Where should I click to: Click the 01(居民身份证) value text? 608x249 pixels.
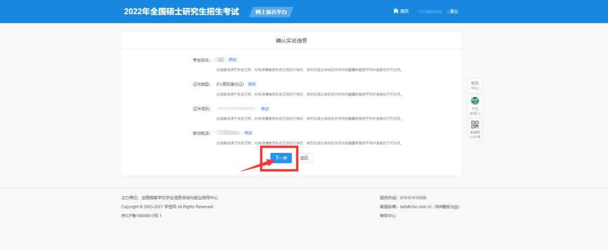(230, 84)
